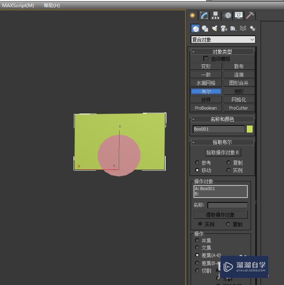Screen dimensions: 284x285
Task: Click the 网格化 button
Action: (239, 100)
